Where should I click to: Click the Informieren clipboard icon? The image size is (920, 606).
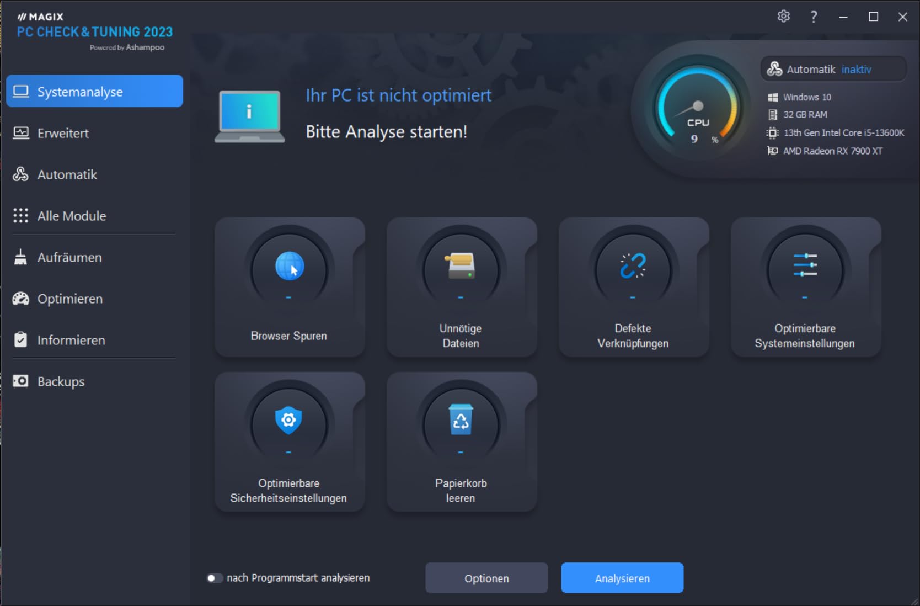tap(20, 339)
